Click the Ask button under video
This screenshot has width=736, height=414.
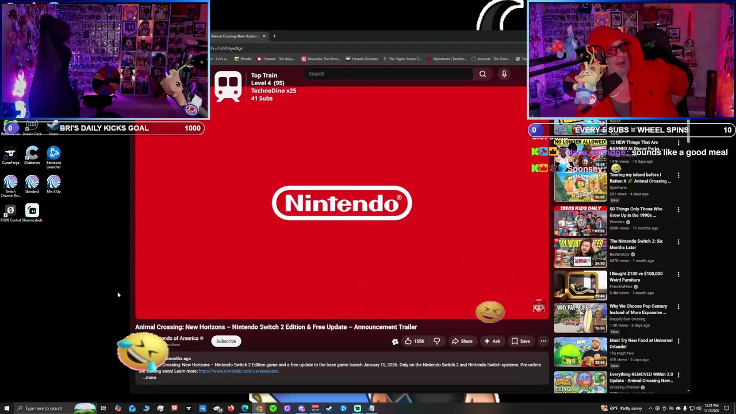(492, 341)
